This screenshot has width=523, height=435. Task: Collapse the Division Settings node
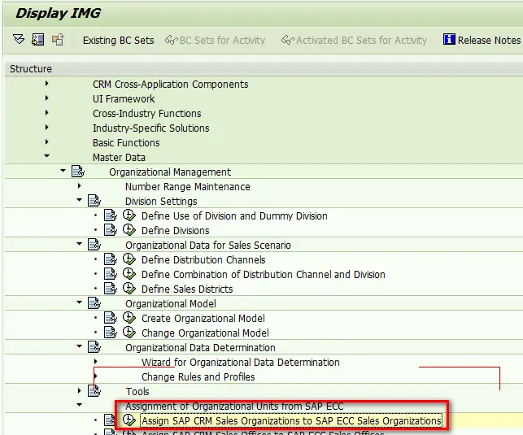pyautogui.click(x=79, y=200)
